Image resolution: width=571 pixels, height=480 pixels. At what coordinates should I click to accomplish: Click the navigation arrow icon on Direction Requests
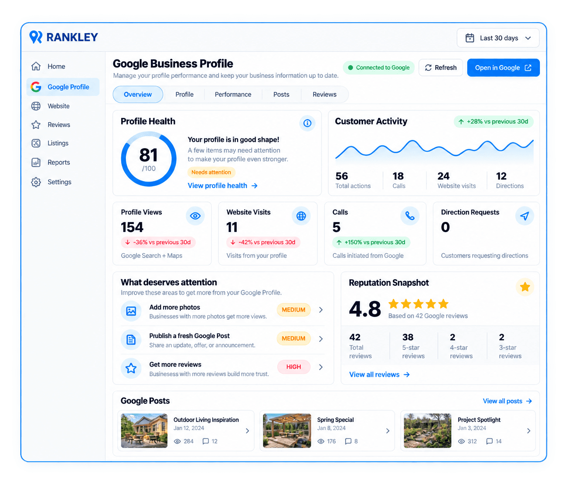click(x=524, y=216)
